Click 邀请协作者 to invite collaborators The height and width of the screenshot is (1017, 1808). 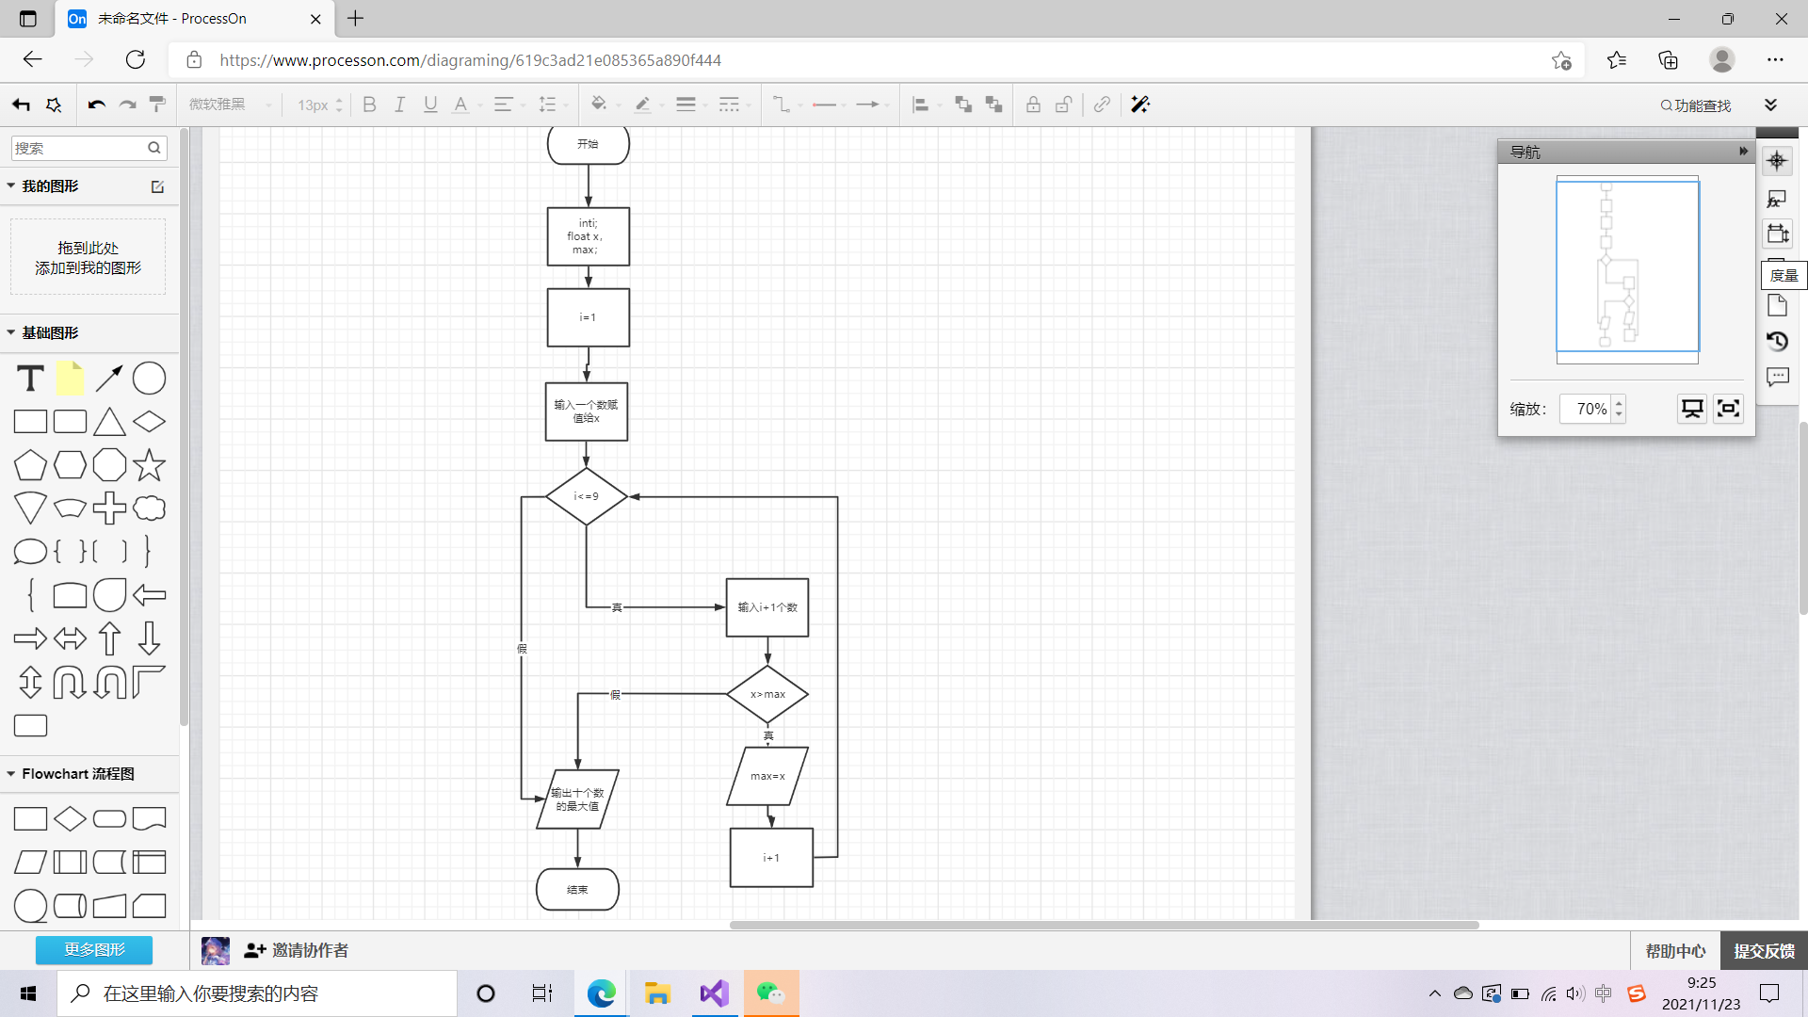pos(310,950)
